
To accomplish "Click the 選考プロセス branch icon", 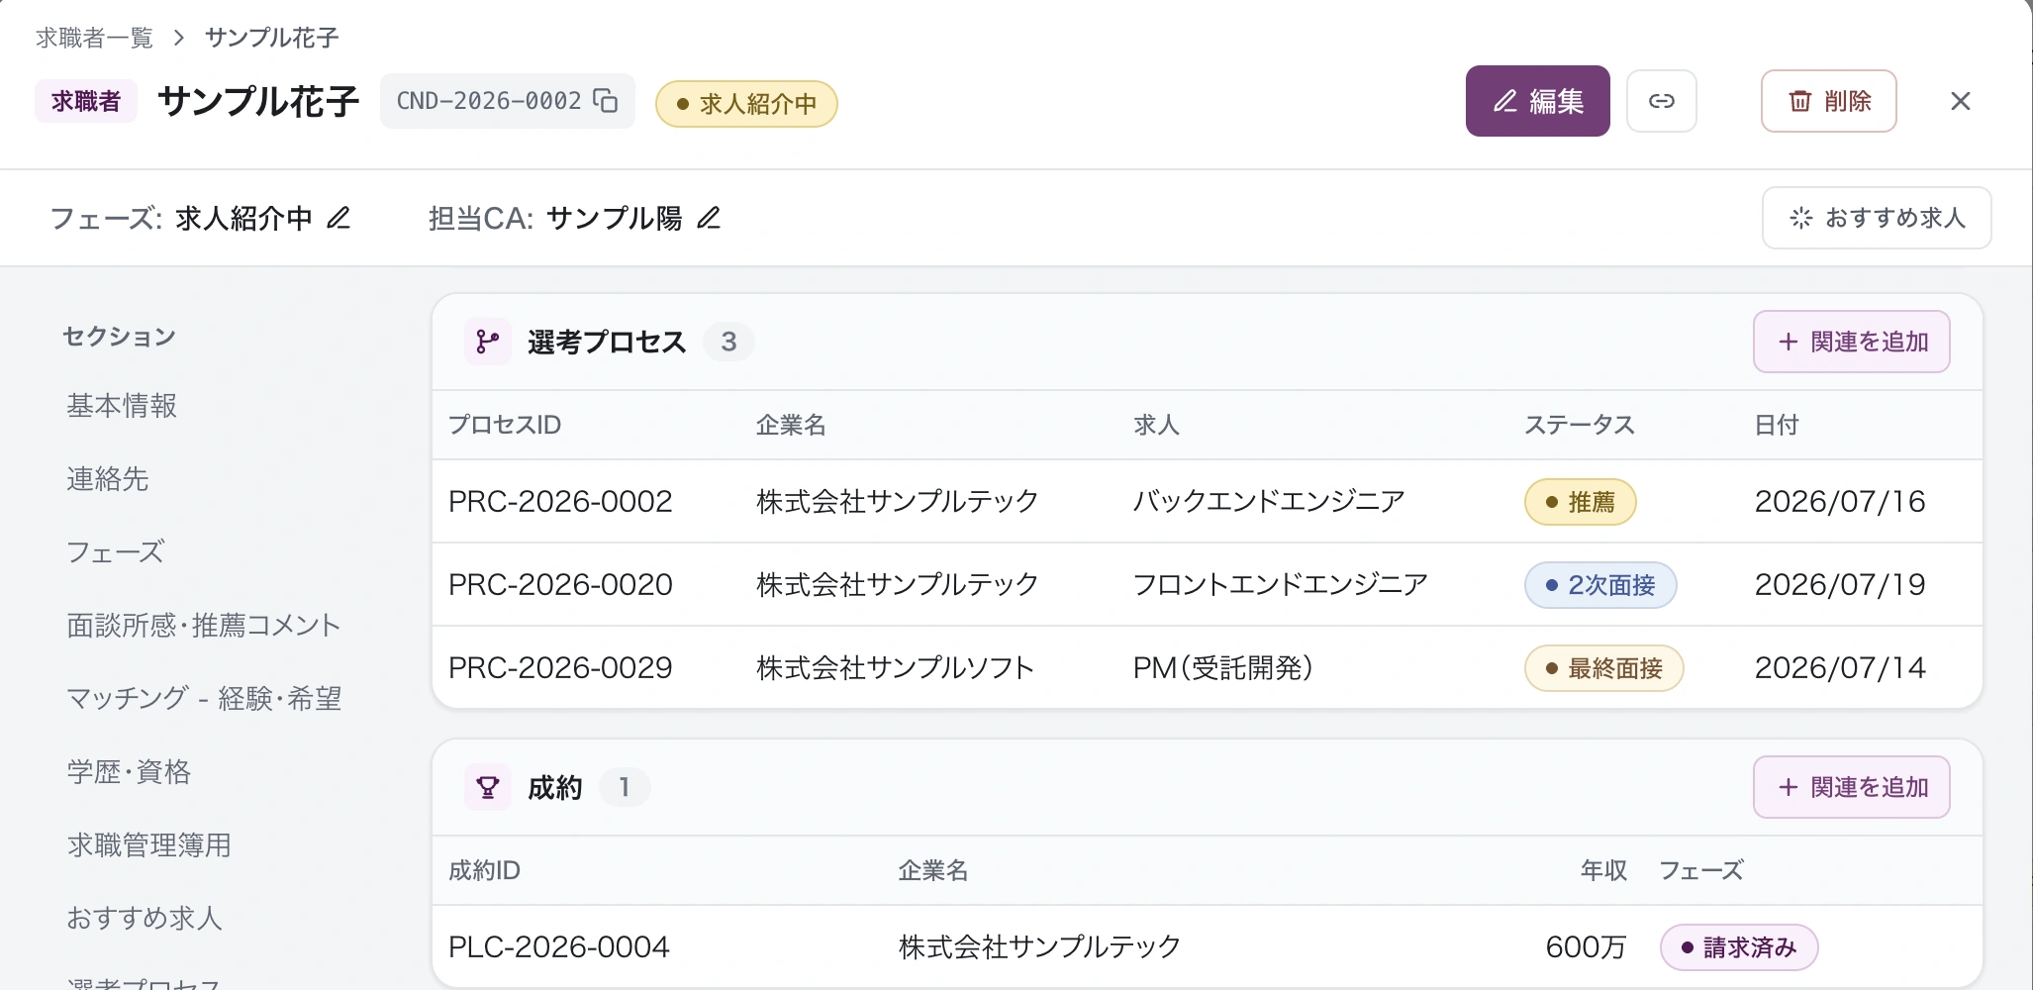I will [488, 342].
